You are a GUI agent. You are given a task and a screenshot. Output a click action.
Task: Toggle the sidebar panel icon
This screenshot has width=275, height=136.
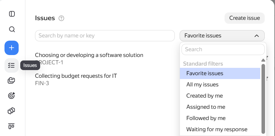[12, 14]
